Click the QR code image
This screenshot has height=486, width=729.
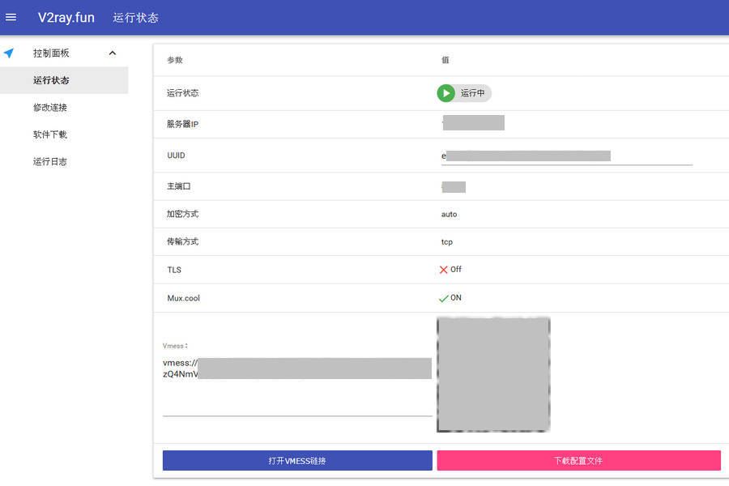(493, 374)
